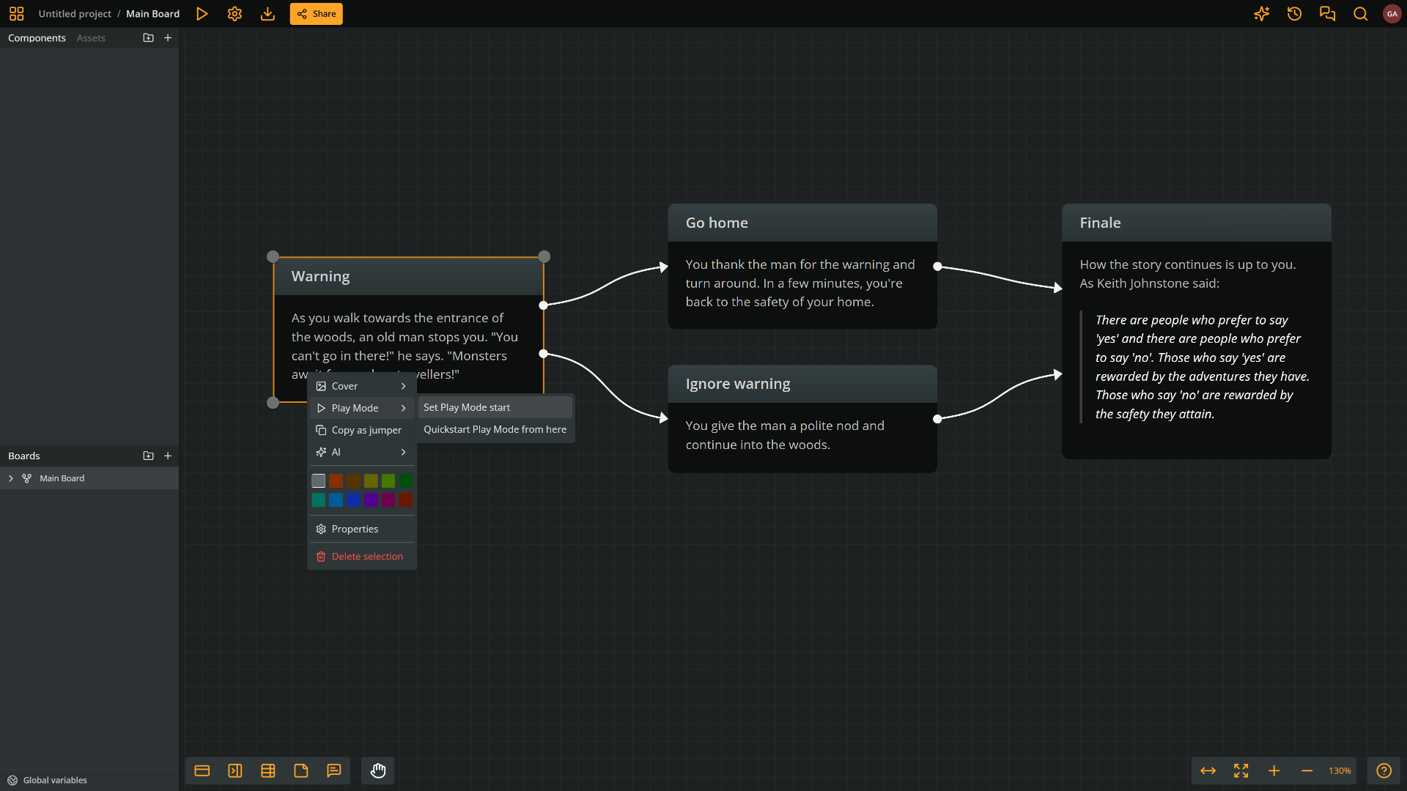Pick the olive yellow color swatch
This screenshot has width=1407, height=791.
click(371, 481)
